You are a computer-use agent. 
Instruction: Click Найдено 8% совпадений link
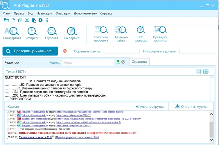tap(33, 115)
